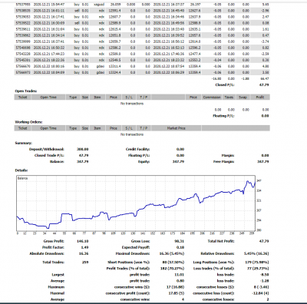Click the Ticket header in Open Trades table

[x=22, y=97]
